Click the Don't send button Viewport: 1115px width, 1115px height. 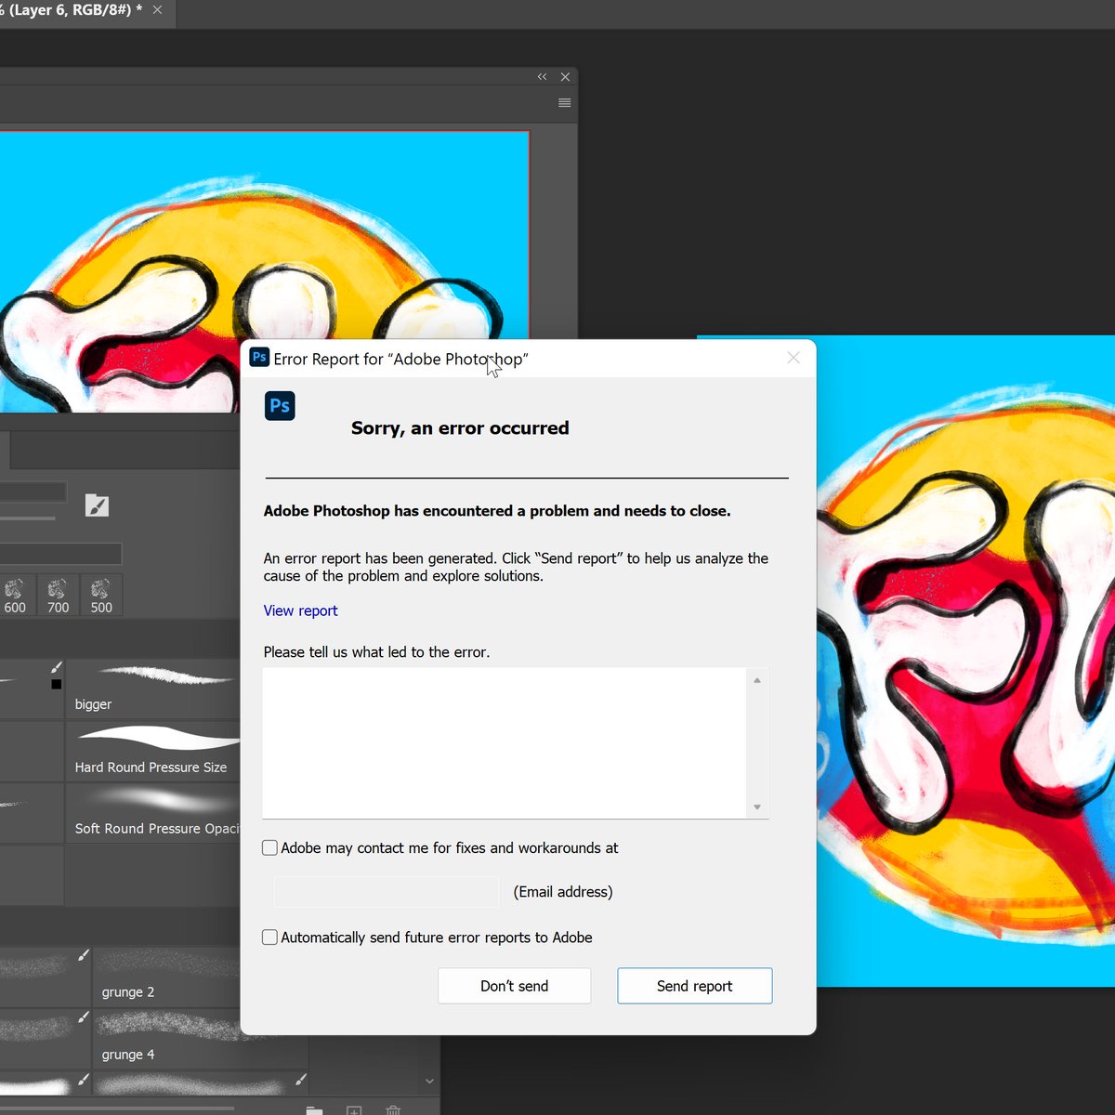point(514,986)
